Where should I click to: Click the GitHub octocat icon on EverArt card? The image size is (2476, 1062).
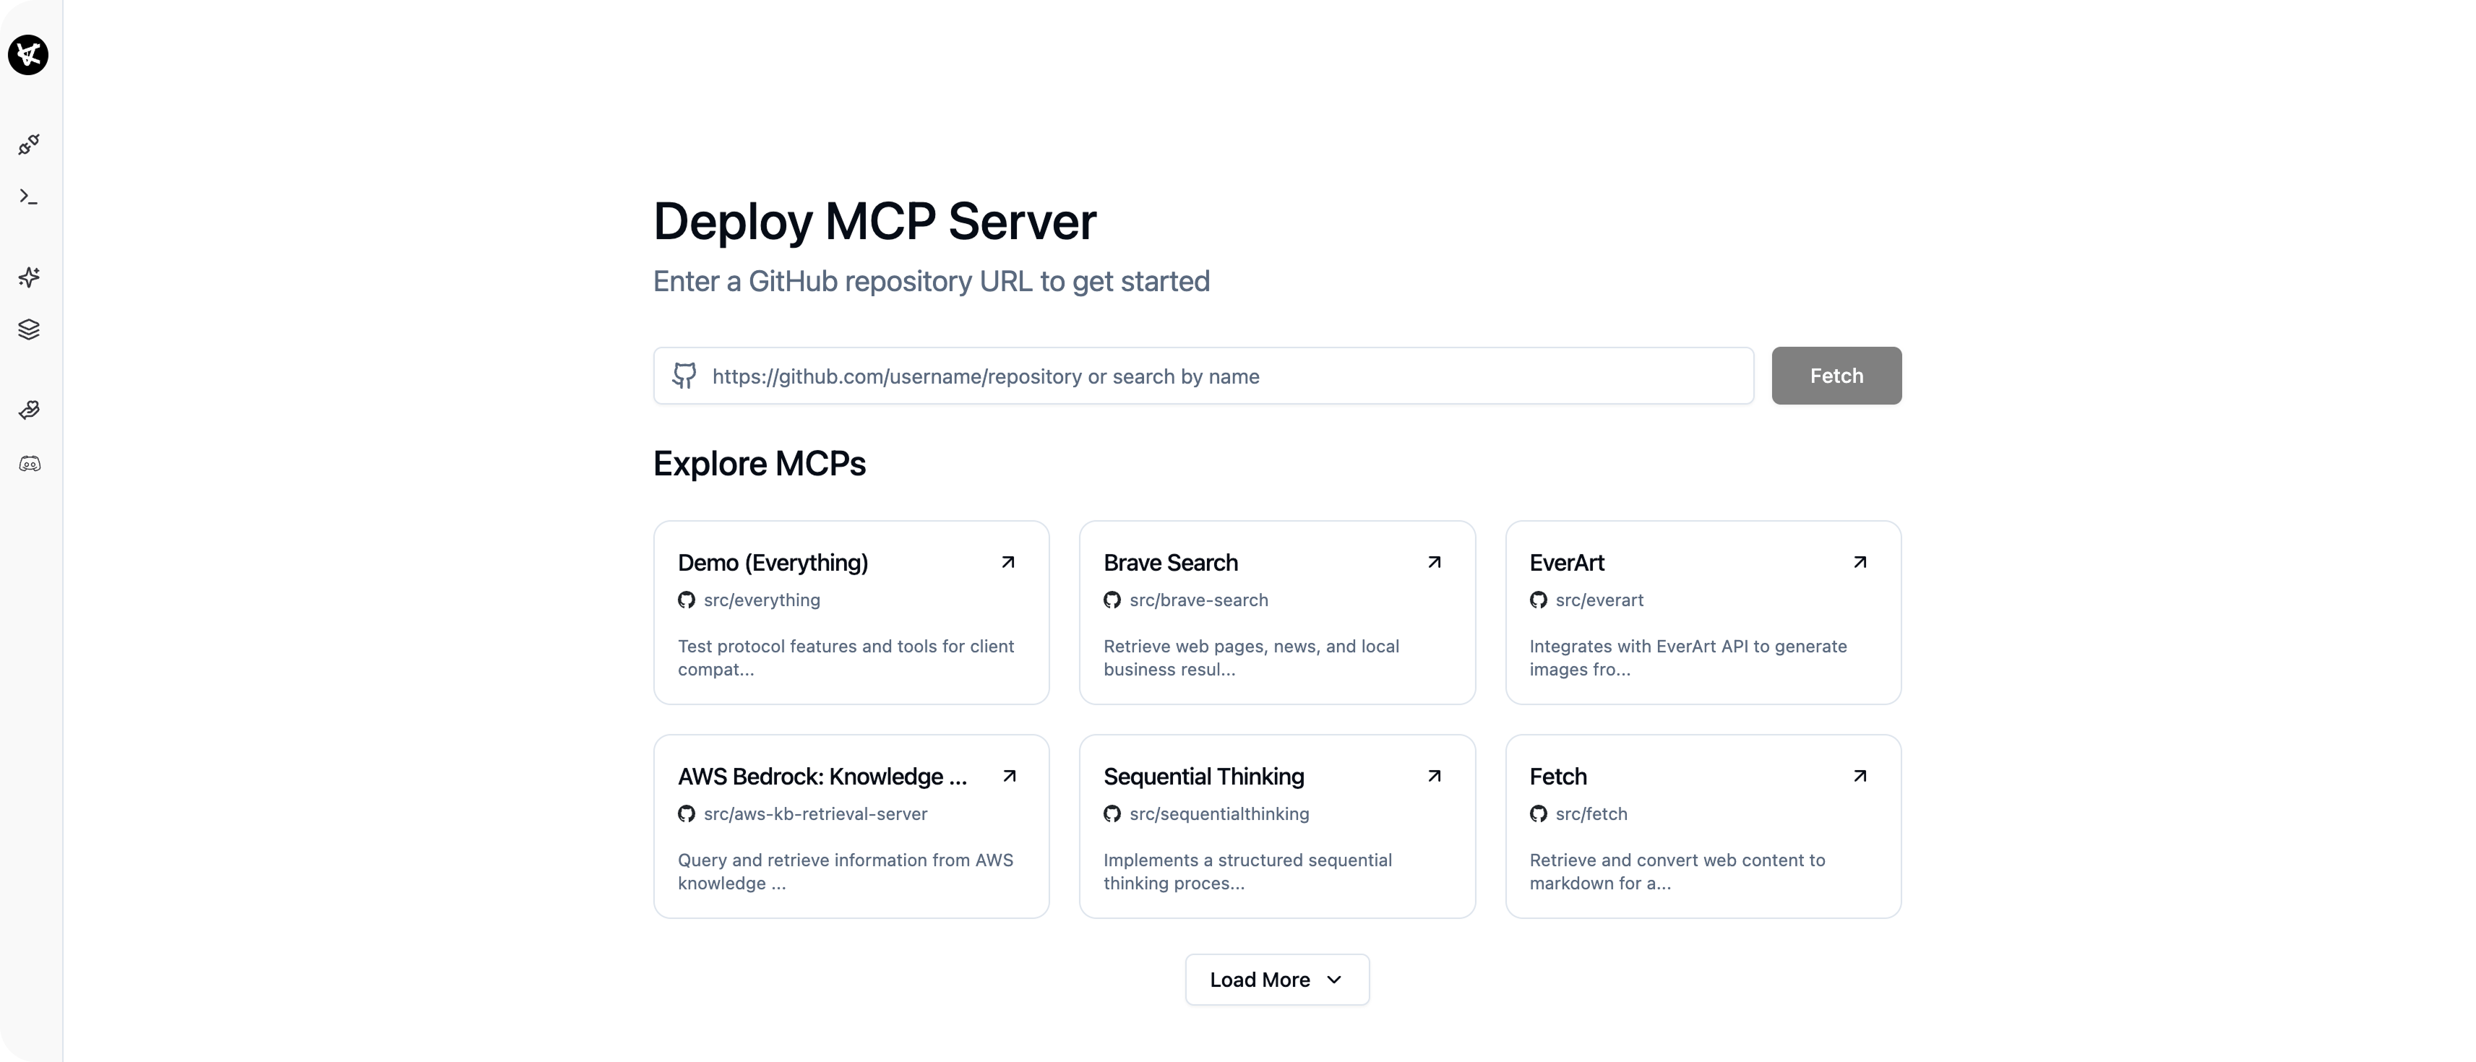pos(1539,600)
